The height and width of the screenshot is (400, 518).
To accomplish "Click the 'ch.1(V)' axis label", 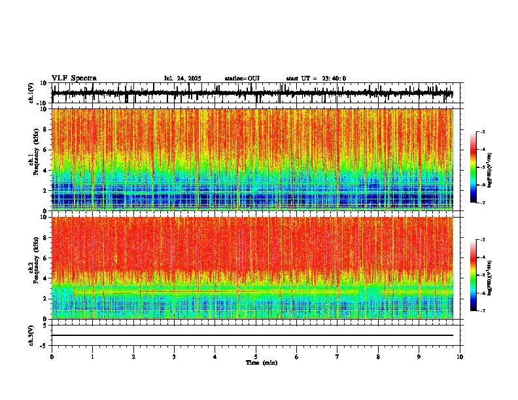I will 31,93.
